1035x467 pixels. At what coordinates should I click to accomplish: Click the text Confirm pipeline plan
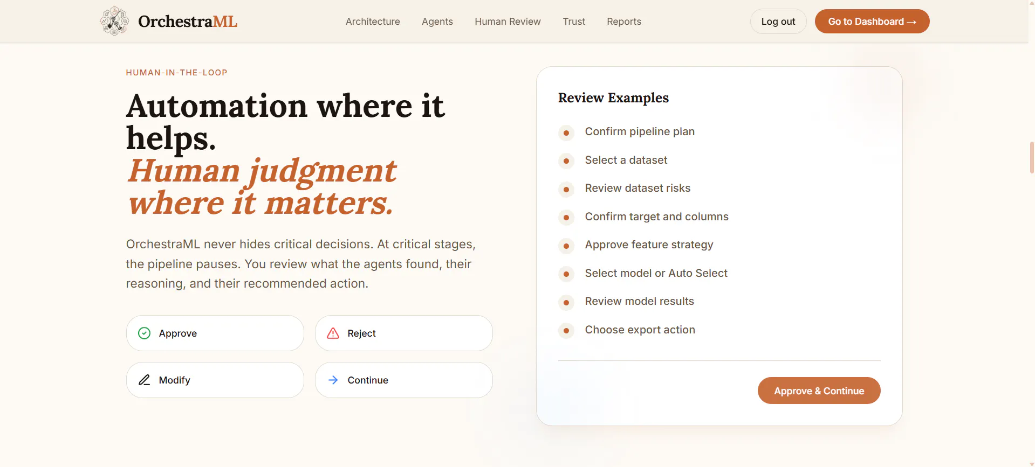click(x=640, y=132)
